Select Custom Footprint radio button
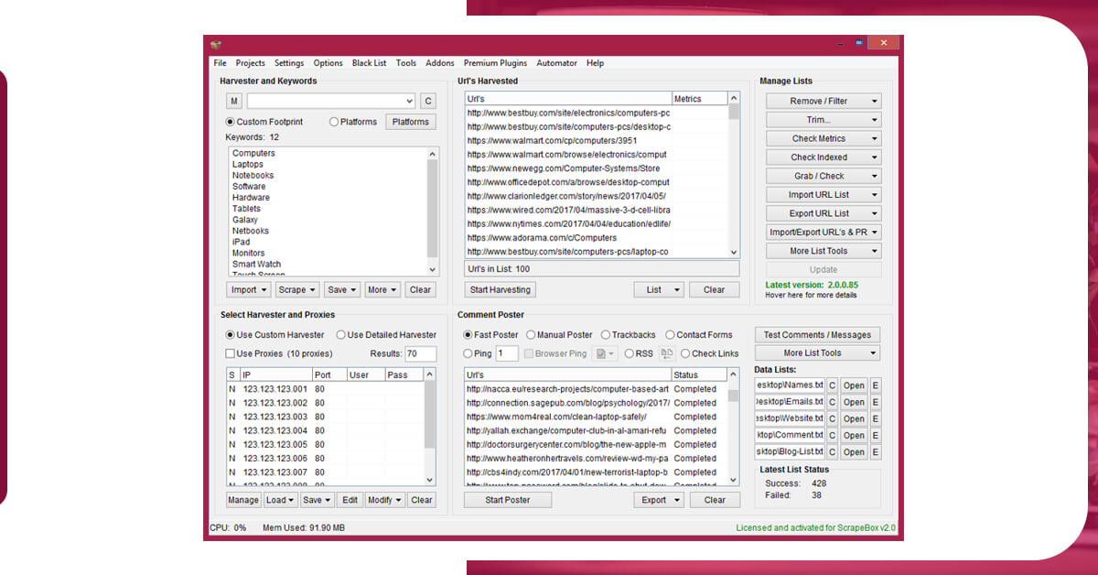 (x=231, y=122)
